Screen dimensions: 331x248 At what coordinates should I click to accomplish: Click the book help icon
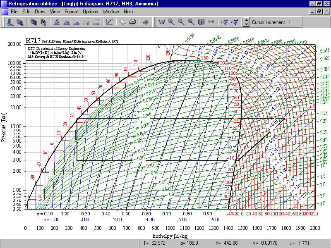146,22
